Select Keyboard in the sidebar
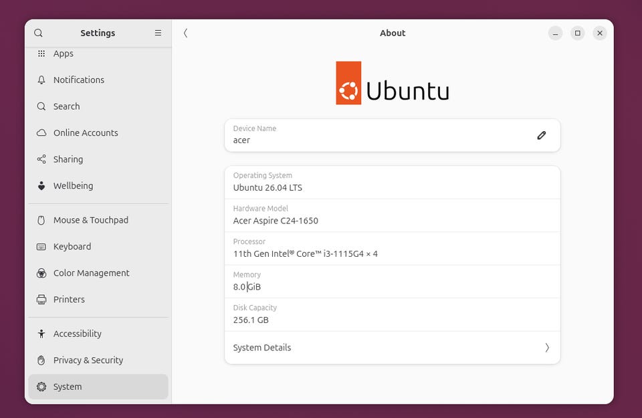This screenshot has width=642, height=418. tap(98, 247)
